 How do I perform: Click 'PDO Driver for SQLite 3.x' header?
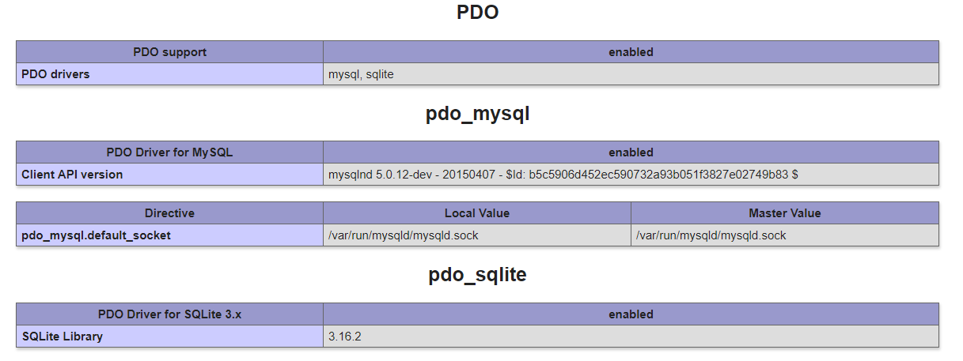click(x=169, y=314)
